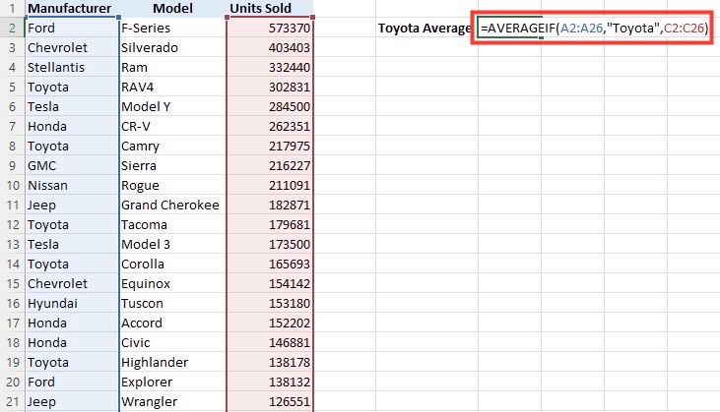Screen dimensions: 720x412
Task: Click the Ford cell in row 2
Action: (72, 28)
